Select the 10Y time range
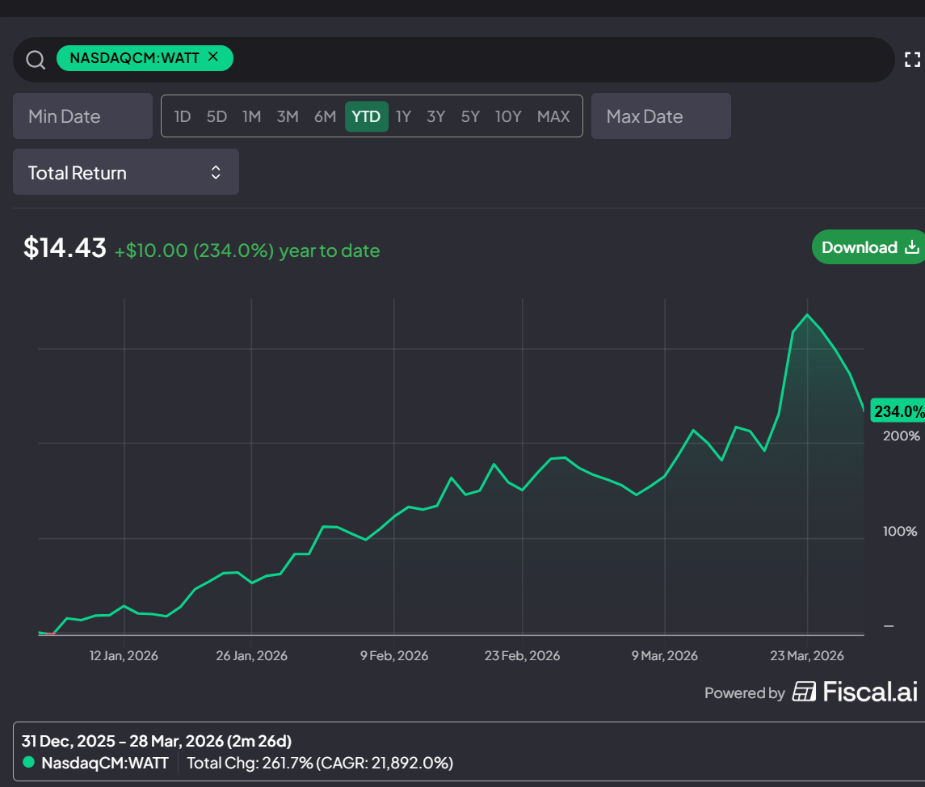Screen dimensions: 925x787 coord(508,116)
